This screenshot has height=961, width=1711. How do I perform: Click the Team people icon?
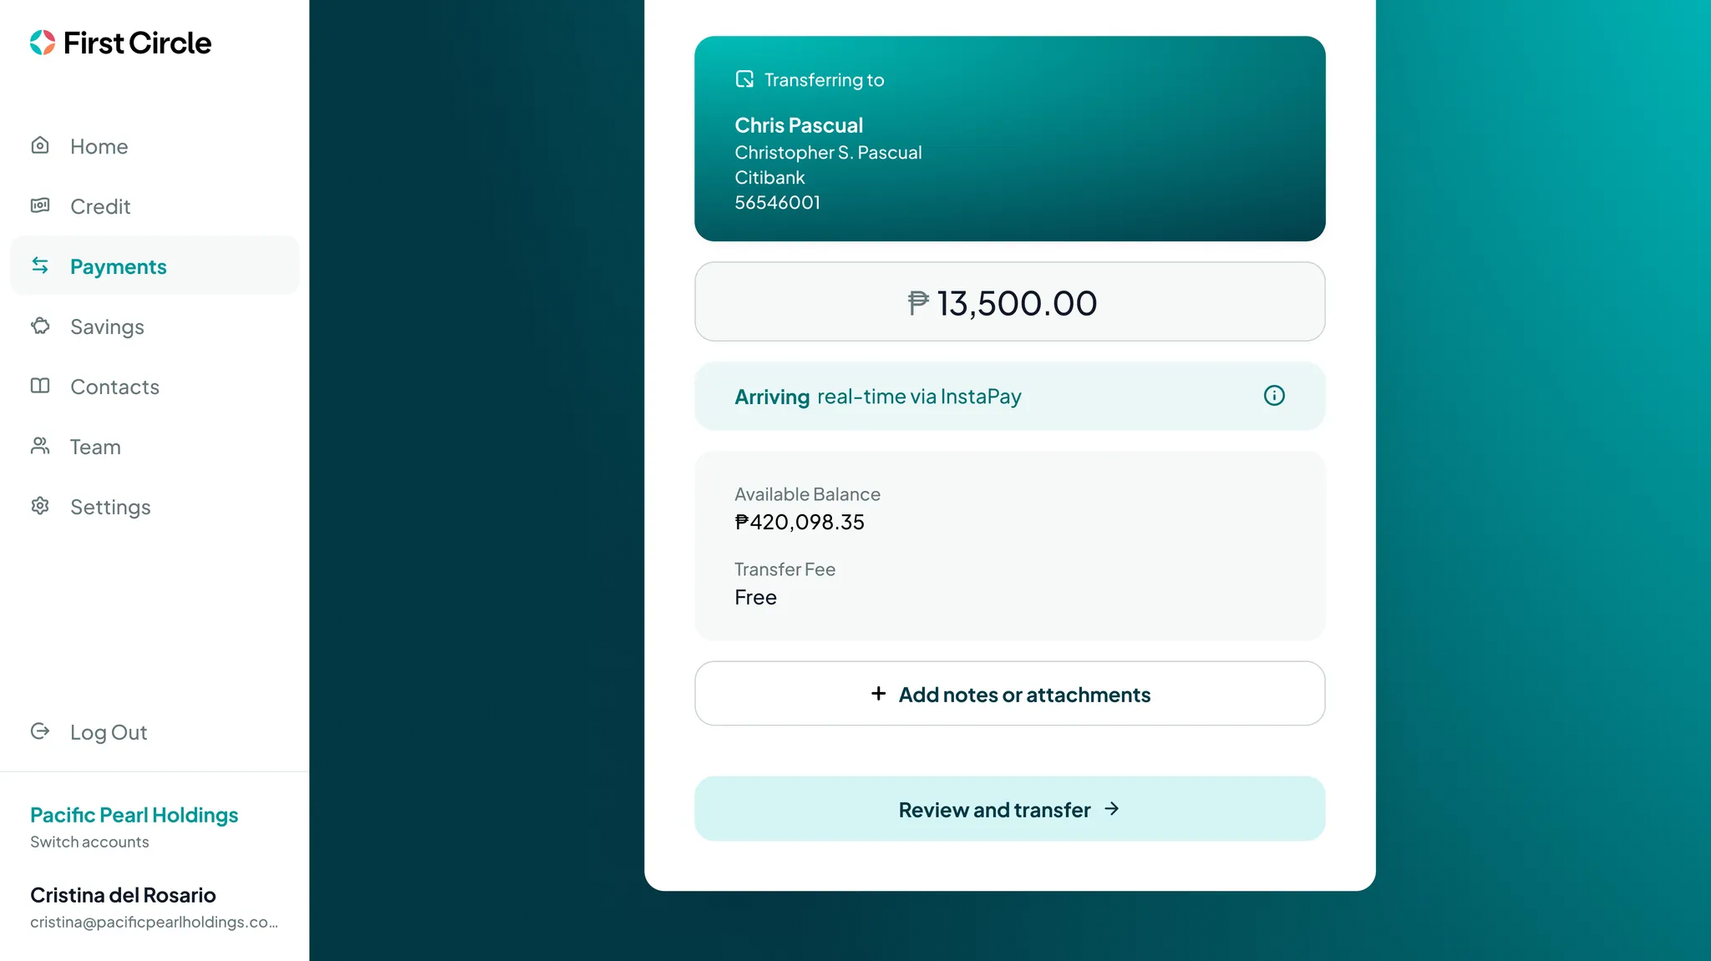point(40,447)
